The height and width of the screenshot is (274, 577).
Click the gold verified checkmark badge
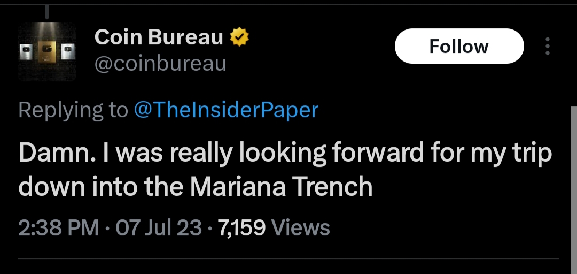(240, 37)
